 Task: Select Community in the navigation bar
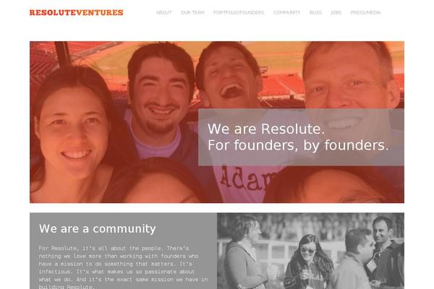point(286,13)
